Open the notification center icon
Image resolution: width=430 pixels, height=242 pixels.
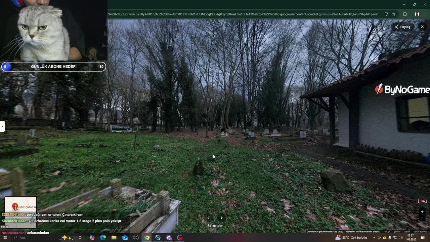click(x=423, y=238)
